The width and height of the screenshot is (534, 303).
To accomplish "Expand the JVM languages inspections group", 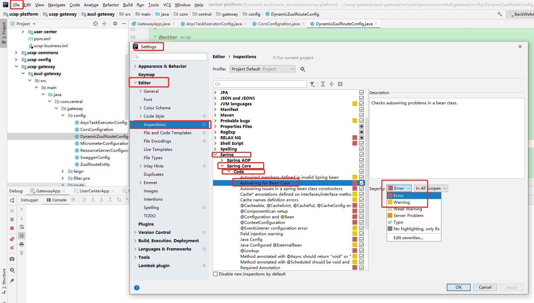I will 216,104.
